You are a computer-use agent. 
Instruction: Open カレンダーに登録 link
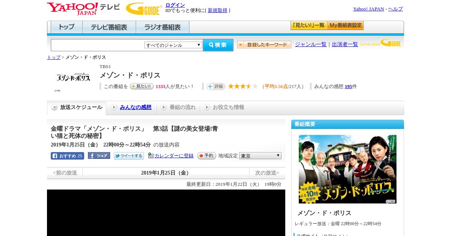click(174, 156)
